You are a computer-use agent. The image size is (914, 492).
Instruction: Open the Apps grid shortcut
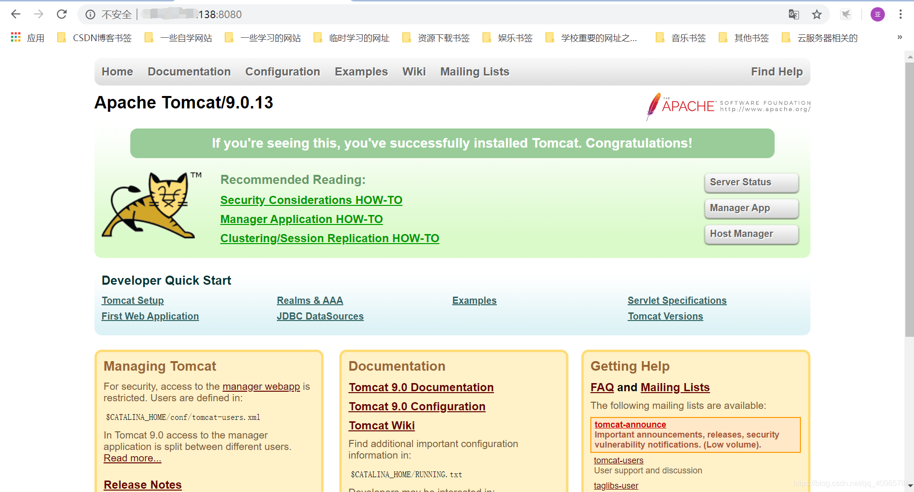[27, 38]
